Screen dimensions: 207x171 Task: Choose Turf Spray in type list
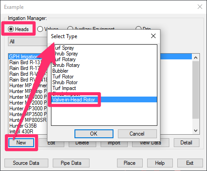click(104, 48)
